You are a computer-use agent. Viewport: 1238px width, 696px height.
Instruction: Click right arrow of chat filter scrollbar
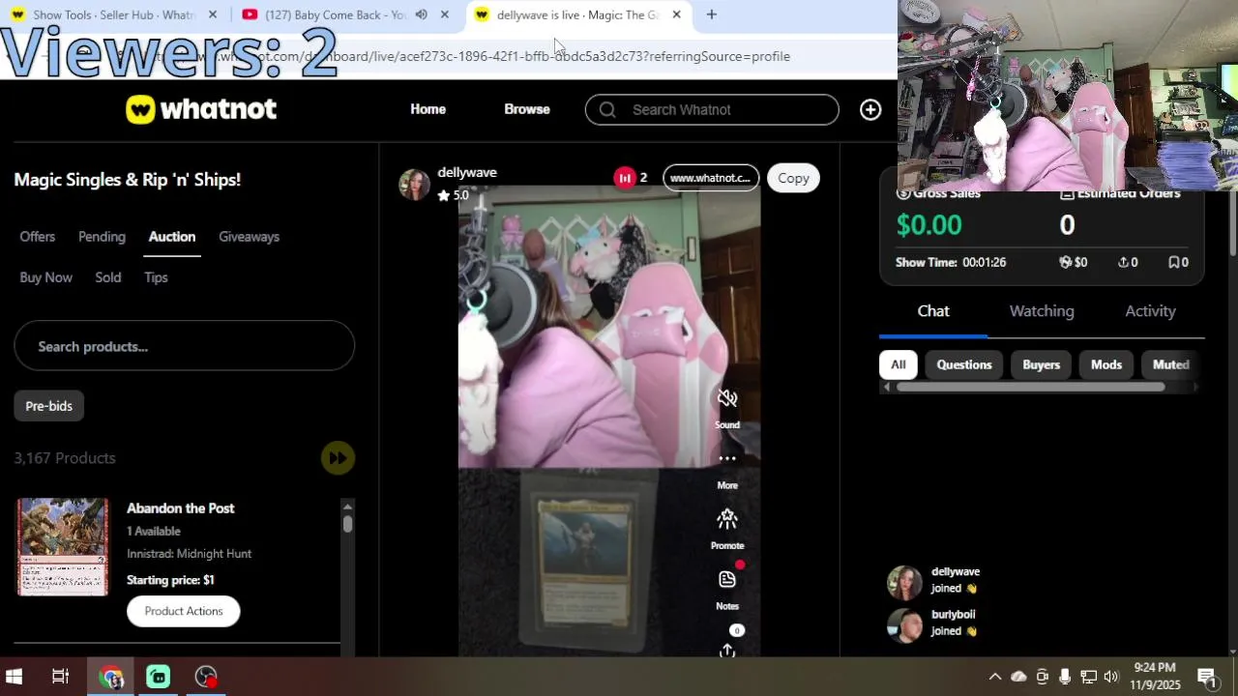[1195, 388]
